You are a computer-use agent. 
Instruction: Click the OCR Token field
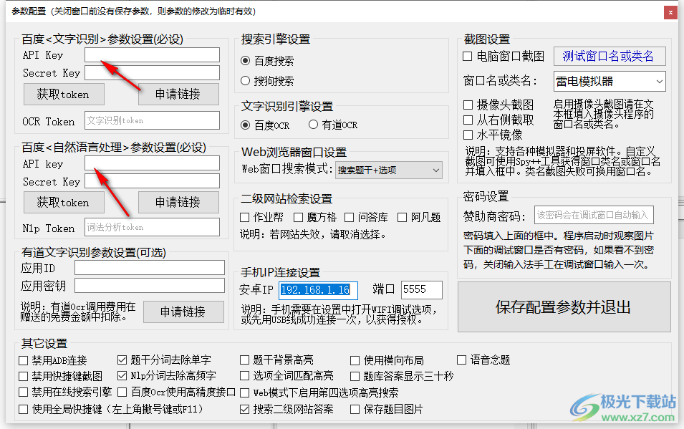[152, 120]
